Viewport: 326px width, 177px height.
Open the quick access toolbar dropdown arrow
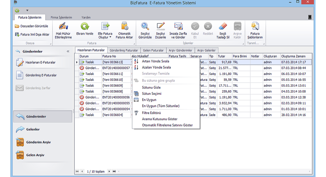pos(27,10)
